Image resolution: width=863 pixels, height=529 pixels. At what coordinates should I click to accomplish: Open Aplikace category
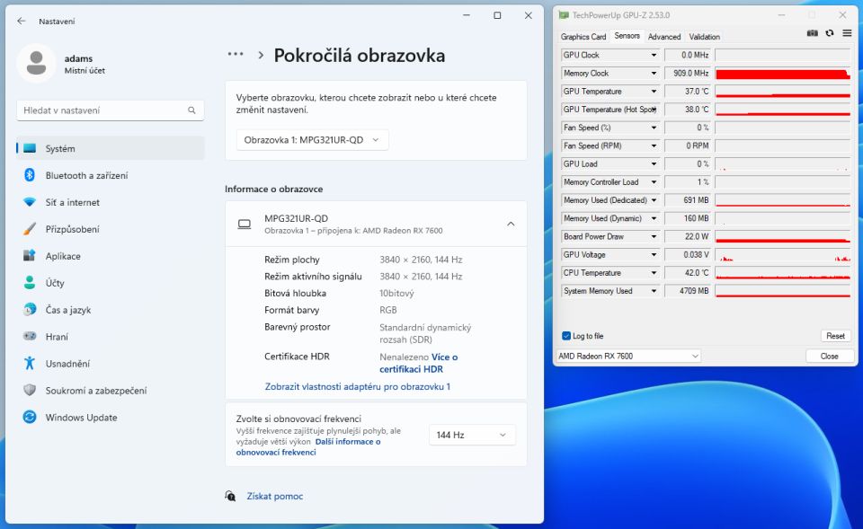click(111, 256)
